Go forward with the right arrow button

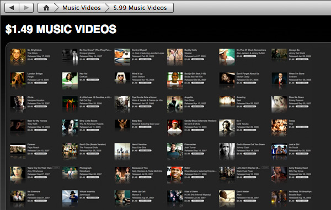[26, 8]
